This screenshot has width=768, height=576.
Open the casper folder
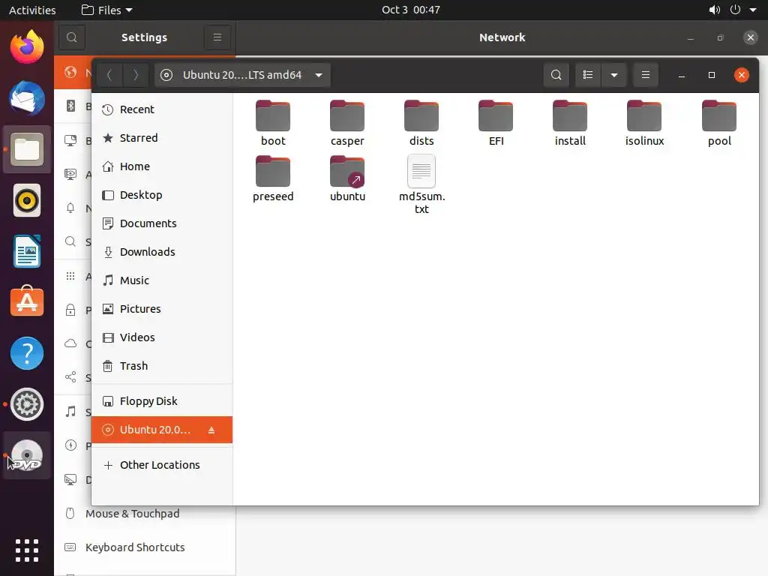[x=347, y=123]
